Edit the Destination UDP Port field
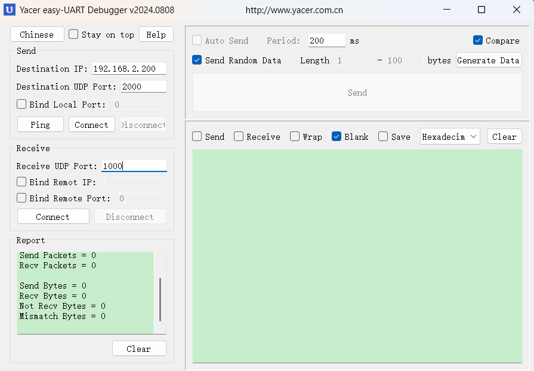 143,86
